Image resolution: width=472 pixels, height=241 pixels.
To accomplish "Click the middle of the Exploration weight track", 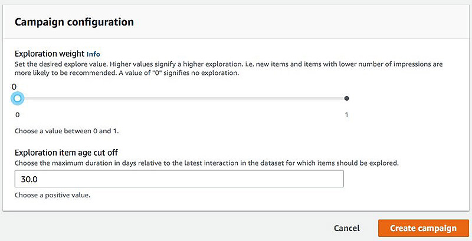I will click(182, 98).
